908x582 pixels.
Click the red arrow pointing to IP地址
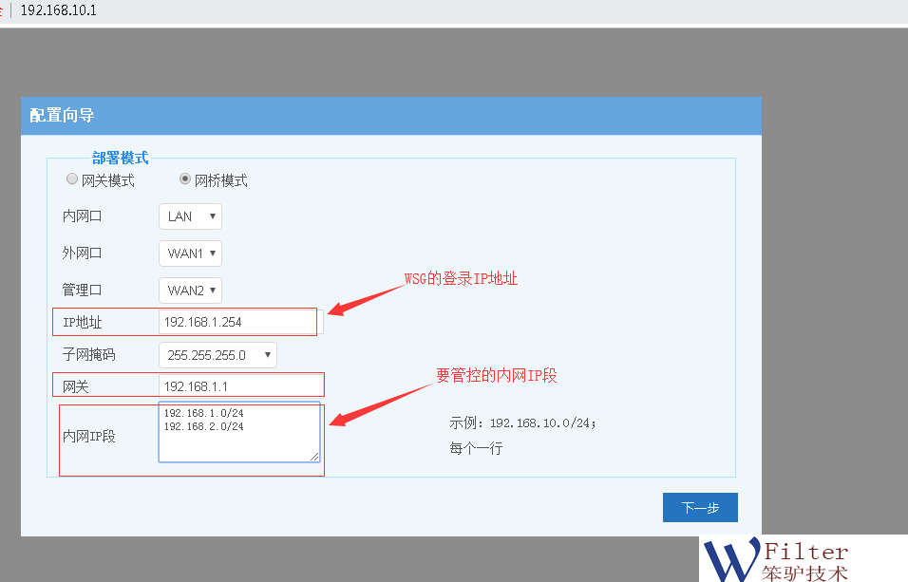[x=364, y=299]
